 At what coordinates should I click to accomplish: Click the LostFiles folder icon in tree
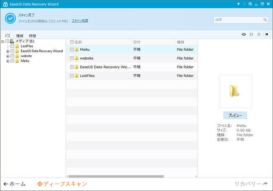[x=17, y=46]
